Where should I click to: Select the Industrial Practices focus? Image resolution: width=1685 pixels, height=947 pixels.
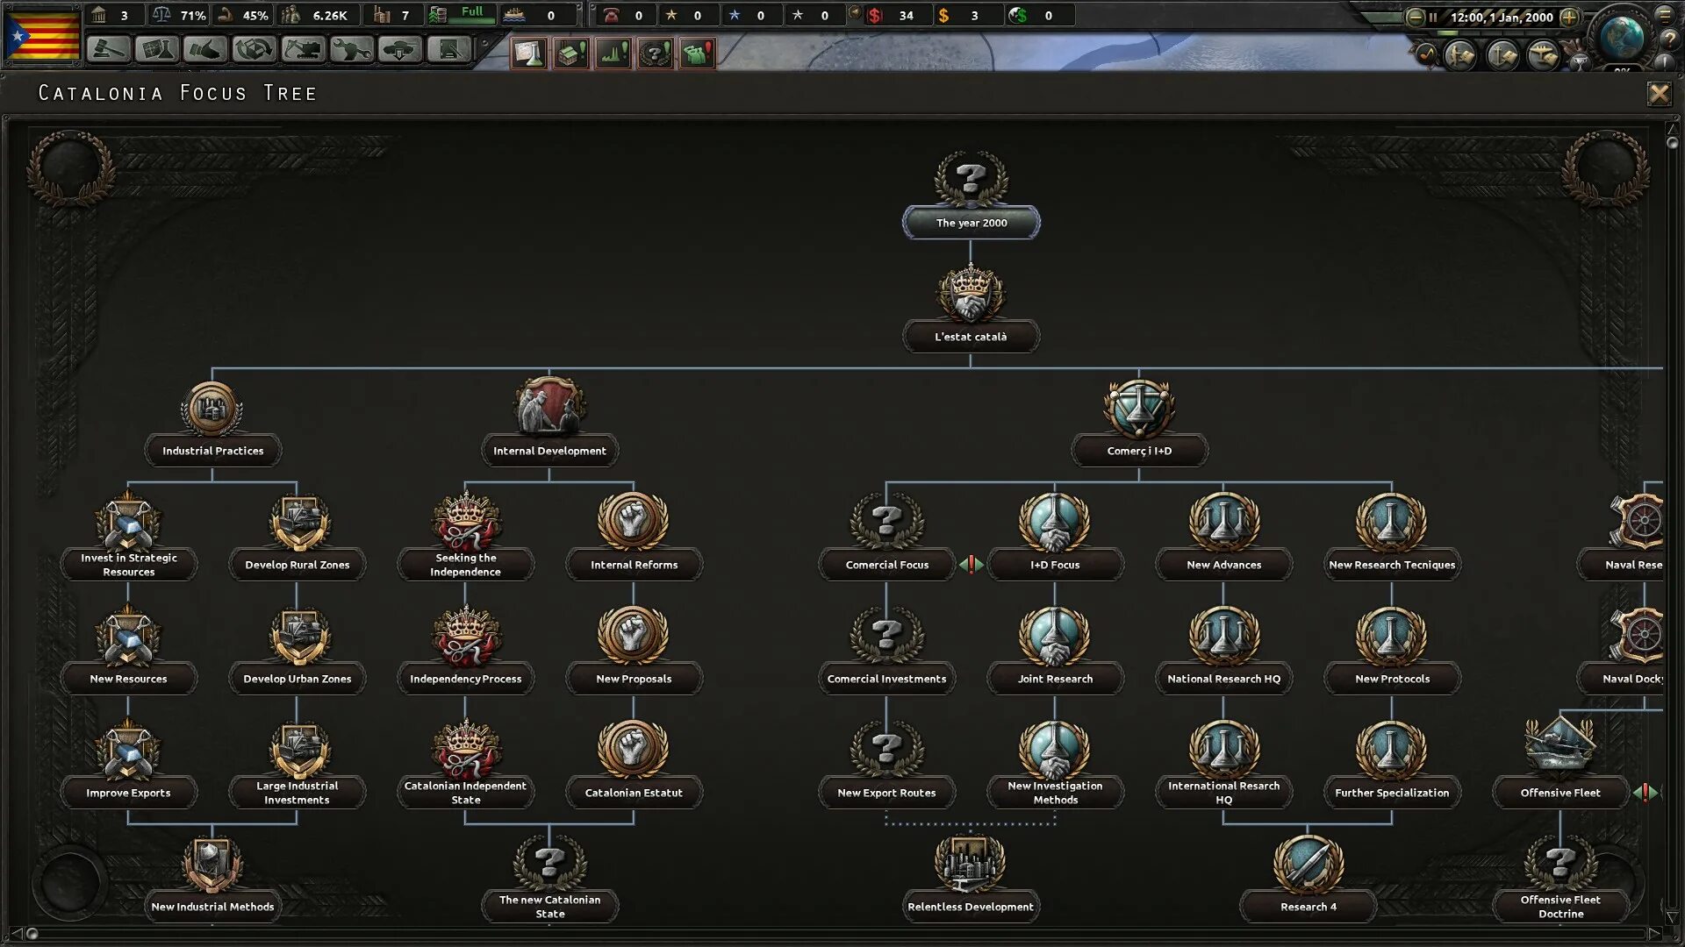pyautogui.click(x=212, y=424)
